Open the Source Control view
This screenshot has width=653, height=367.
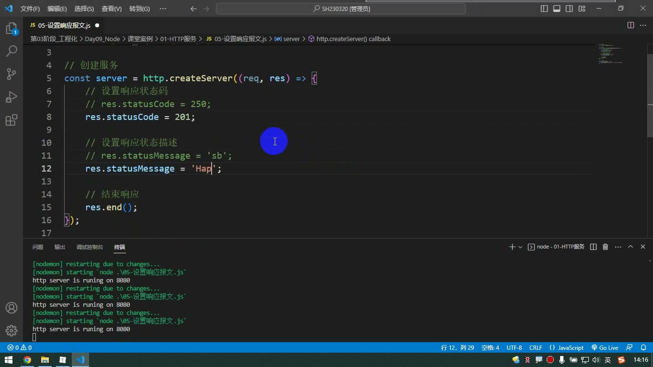[11, 74]
